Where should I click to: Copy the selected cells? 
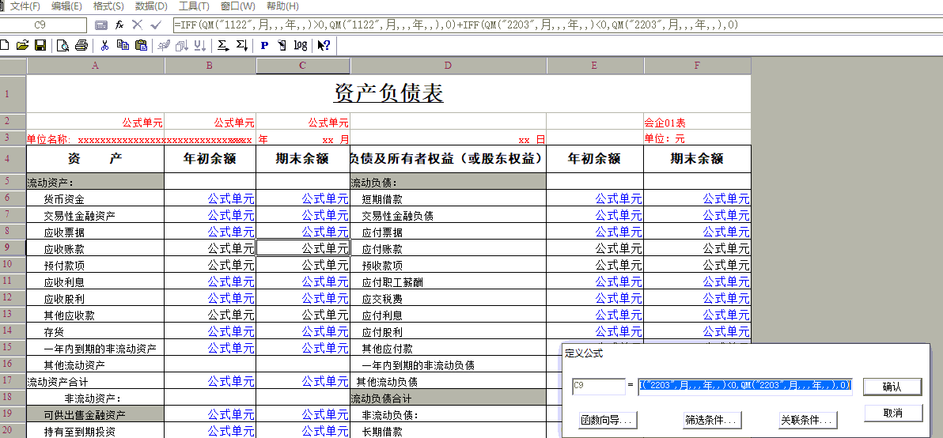123,45
